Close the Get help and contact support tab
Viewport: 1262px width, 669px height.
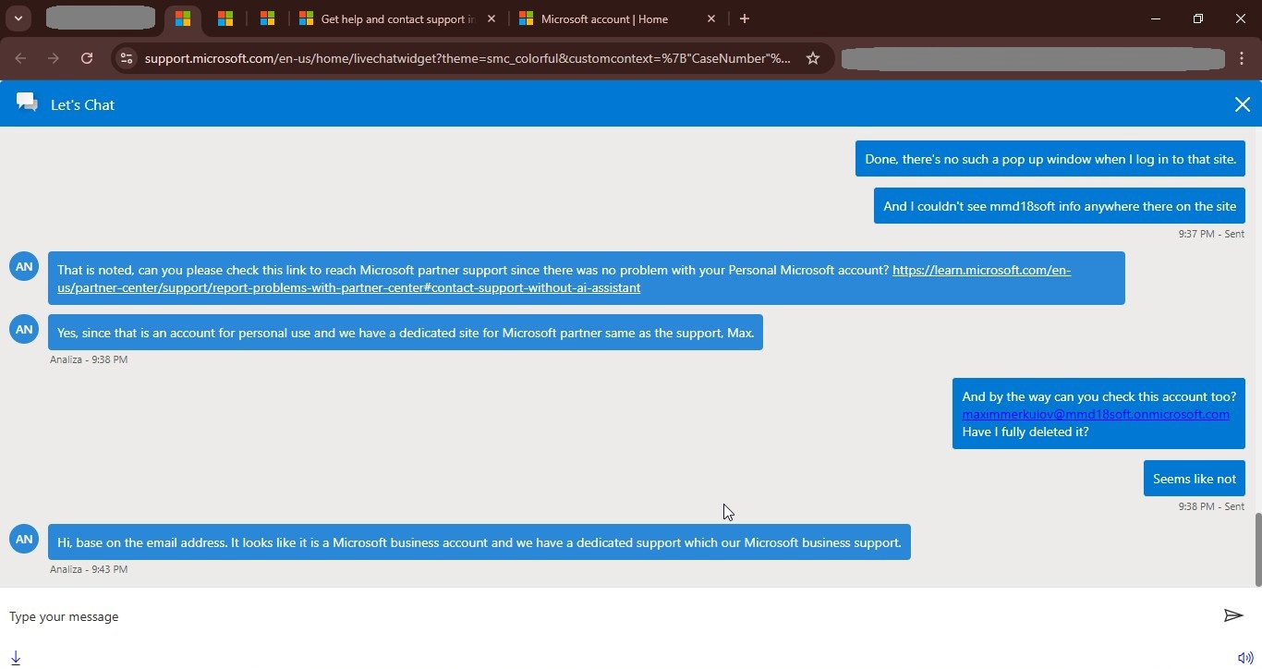coord(491,18)
